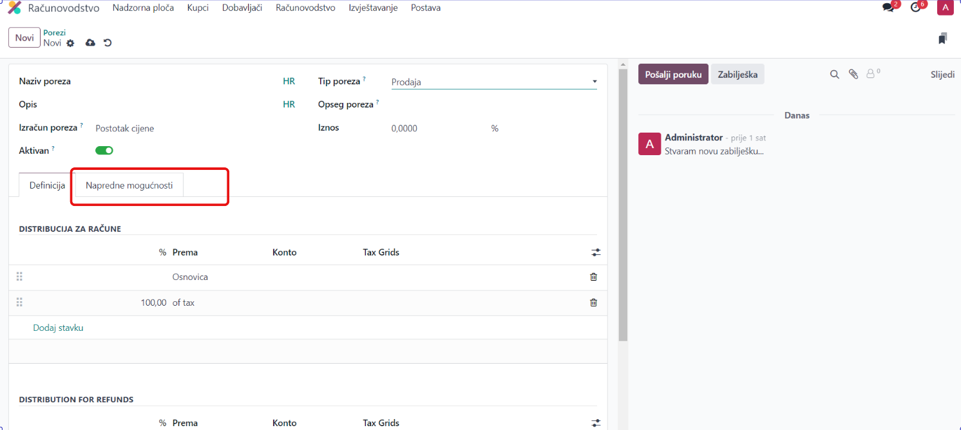Viewport: 961px width, 430px height.
Task: Open the Tip poreza dropdown
Action: click(x=493, y=82)
